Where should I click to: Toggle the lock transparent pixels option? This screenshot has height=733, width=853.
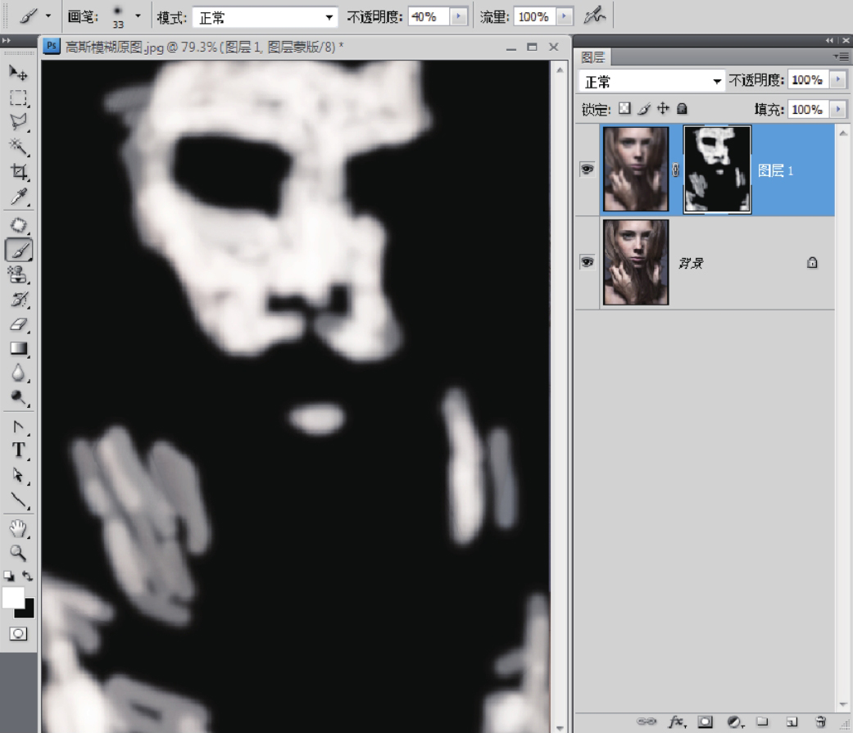click(x=624, y=108)
